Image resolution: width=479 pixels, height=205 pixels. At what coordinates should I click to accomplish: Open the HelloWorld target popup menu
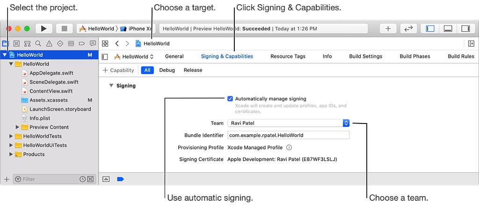pos(134,56)
